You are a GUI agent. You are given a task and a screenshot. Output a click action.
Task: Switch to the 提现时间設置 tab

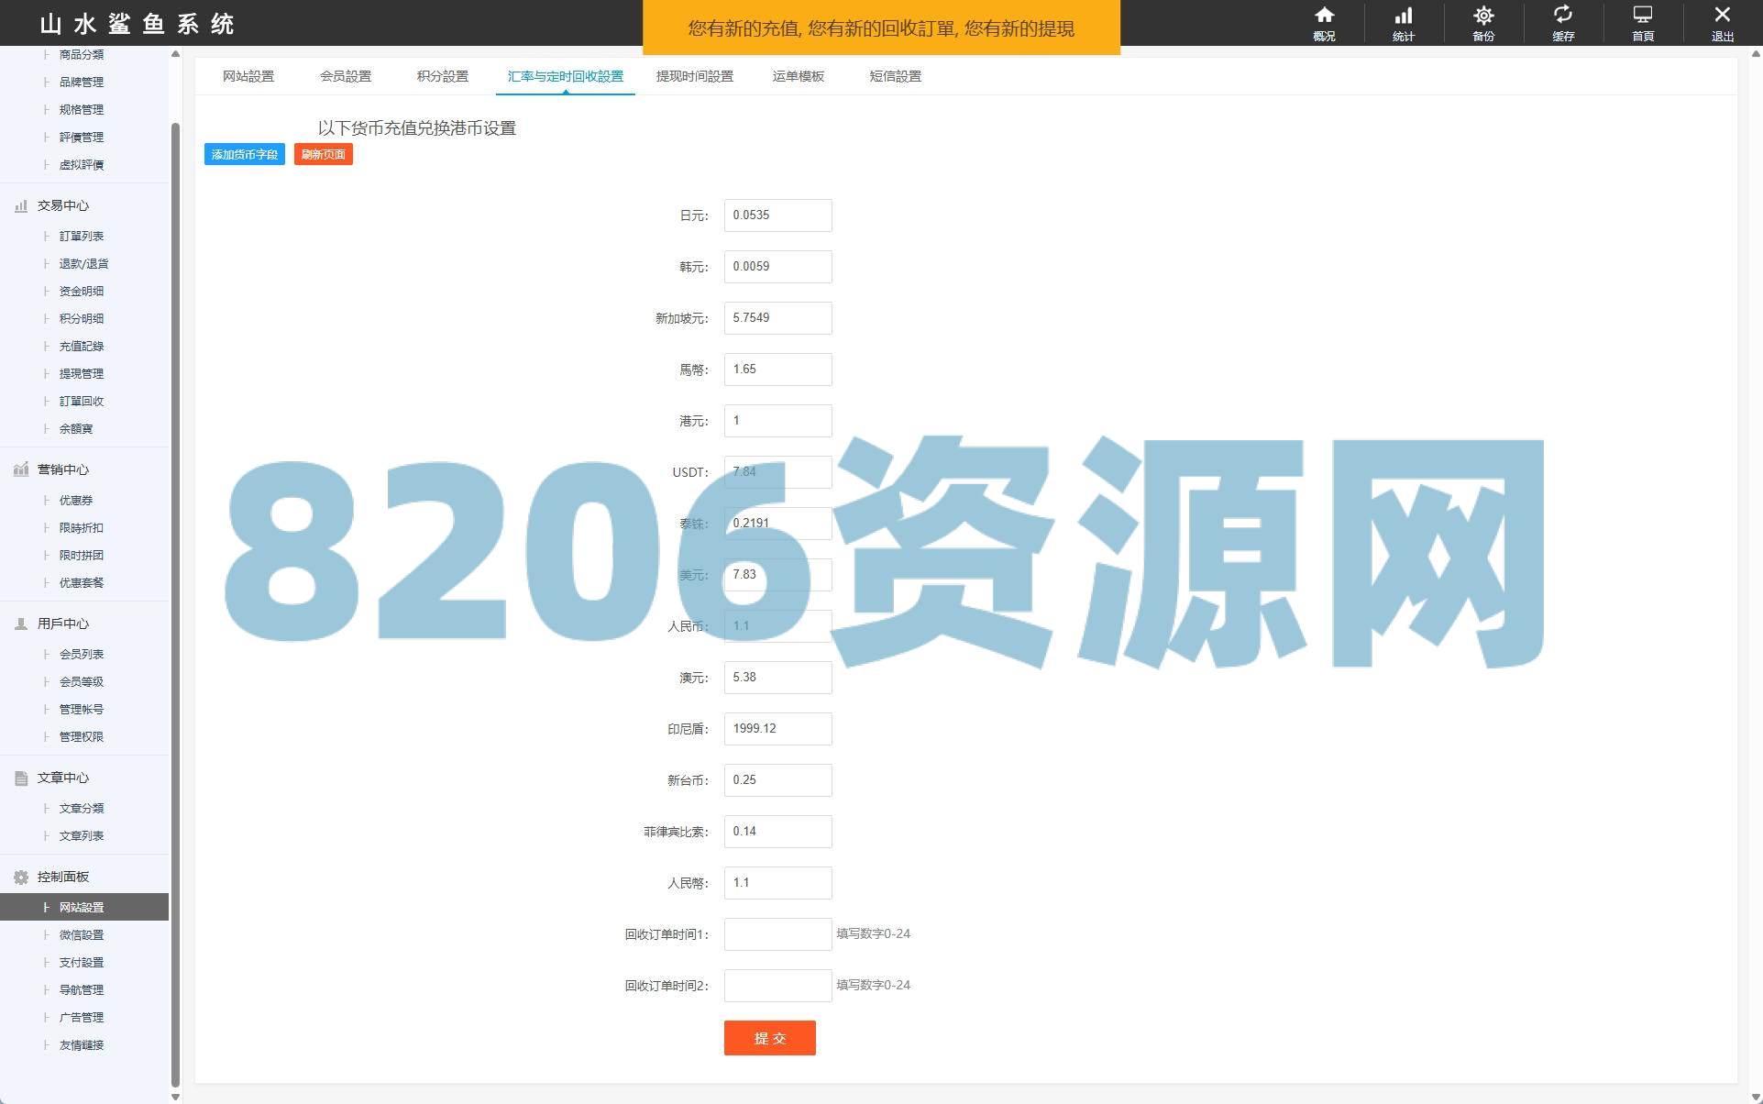(x=694, y=76)
